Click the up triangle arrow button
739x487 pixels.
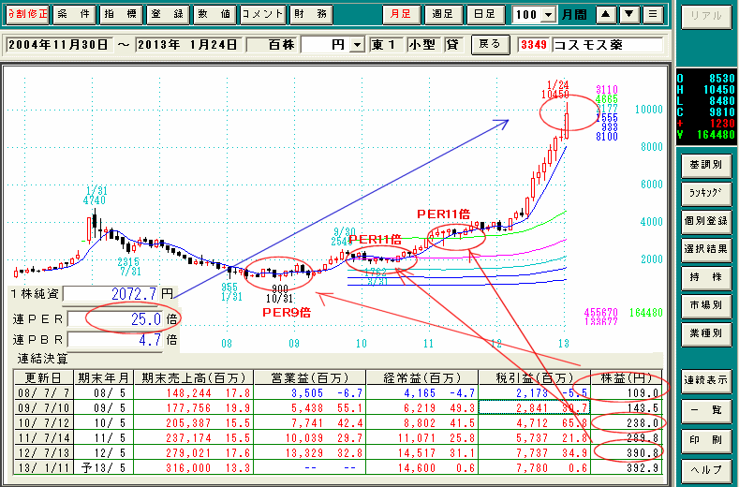[x=606, y=14]
